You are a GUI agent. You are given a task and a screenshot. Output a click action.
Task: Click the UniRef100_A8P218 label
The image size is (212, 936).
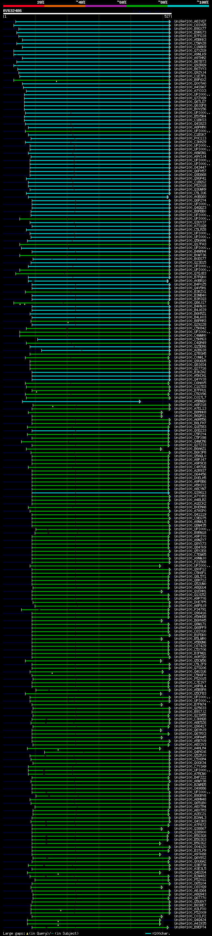190,405
